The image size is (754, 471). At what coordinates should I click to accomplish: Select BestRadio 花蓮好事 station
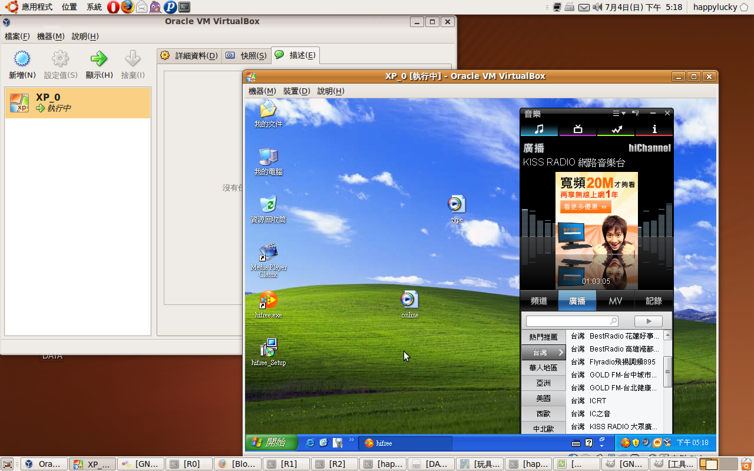[615, 336]
